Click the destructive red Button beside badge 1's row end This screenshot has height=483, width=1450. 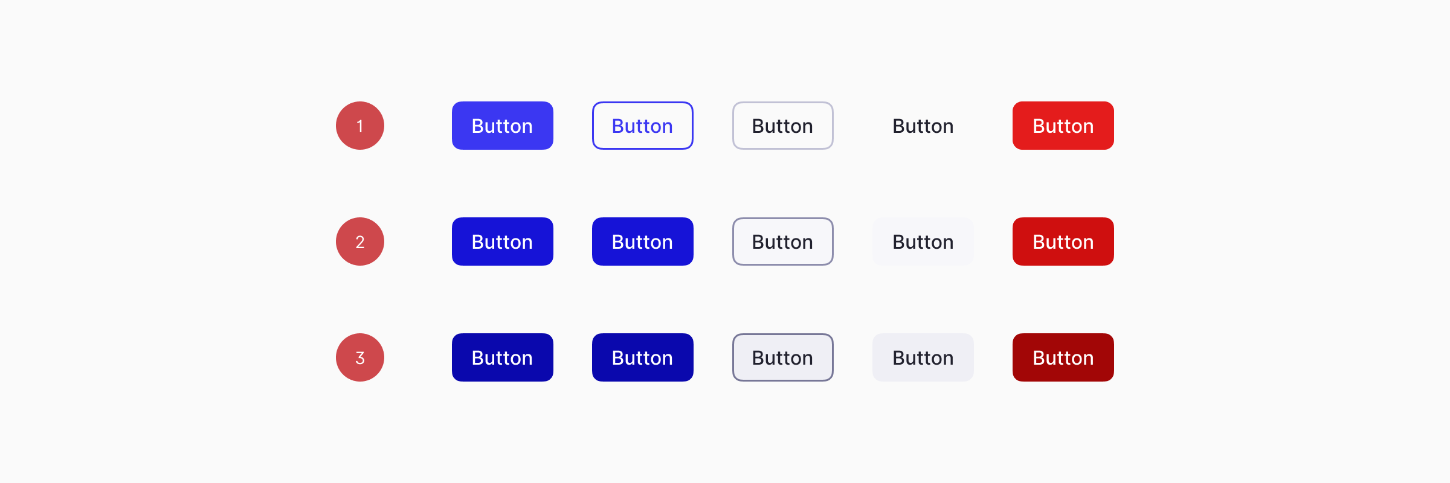[x=1063, y=126]
